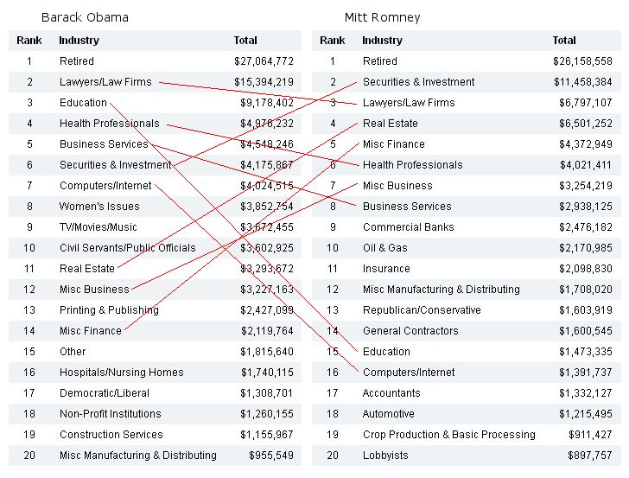Screen dimensions: 629x478
Task: Click Commercial Banks in Romney's list
Action: (408, 227)
